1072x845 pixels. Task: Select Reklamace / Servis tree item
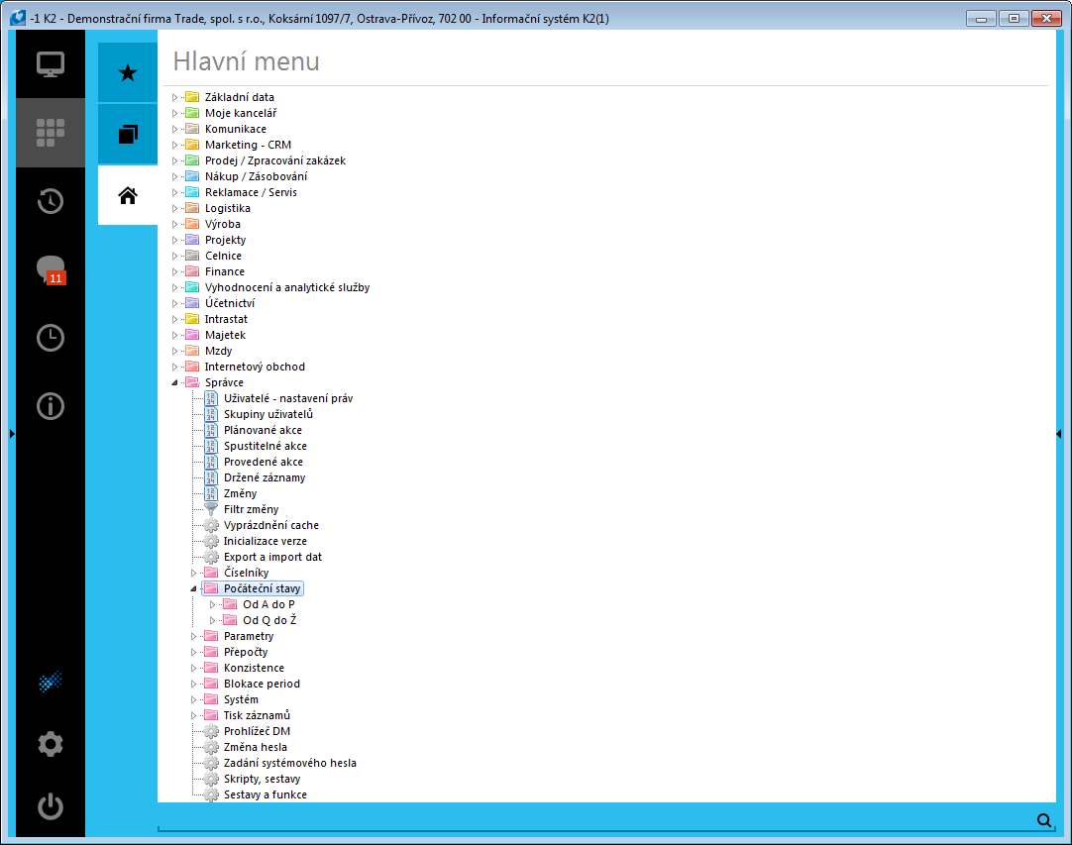[x=251, y=193]
